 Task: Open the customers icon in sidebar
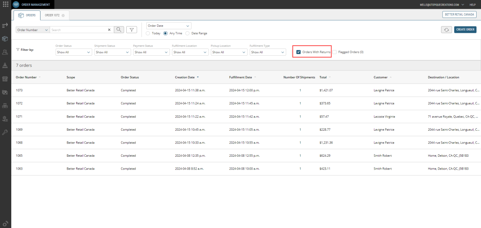point(5,52)
